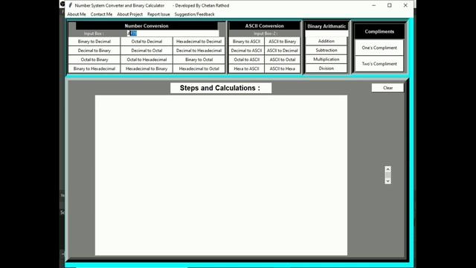Screen dimensions: 476x268
Task: Open the Suggestion/Feedback menu
Action: [194, 14]
